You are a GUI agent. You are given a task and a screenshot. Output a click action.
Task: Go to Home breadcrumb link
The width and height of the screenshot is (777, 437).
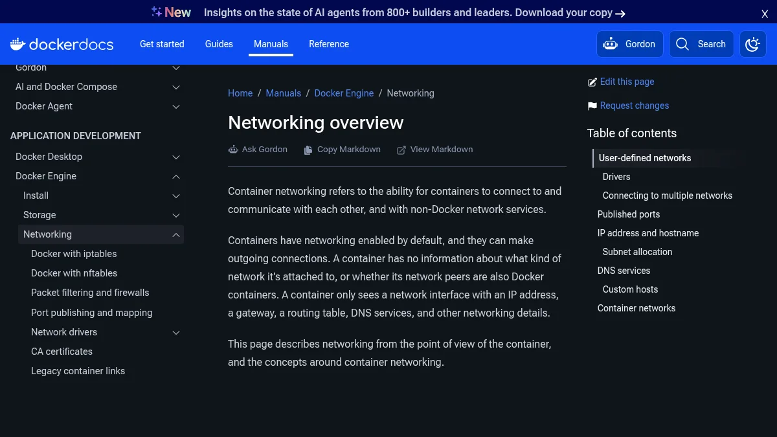click(x=240, y=93)
